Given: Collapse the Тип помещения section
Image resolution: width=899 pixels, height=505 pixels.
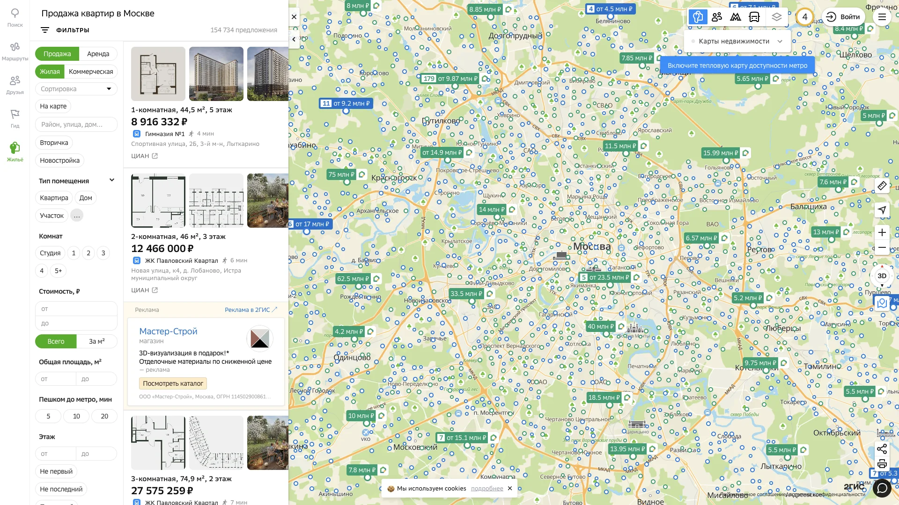Looking at the screenshot, I should (x=112, y=180).
